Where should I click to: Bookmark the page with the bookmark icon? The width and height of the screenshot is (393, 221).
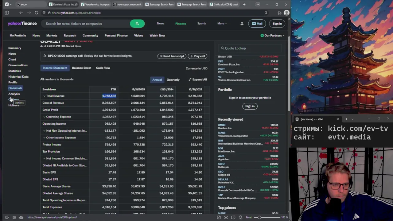(x=266, y=13)
